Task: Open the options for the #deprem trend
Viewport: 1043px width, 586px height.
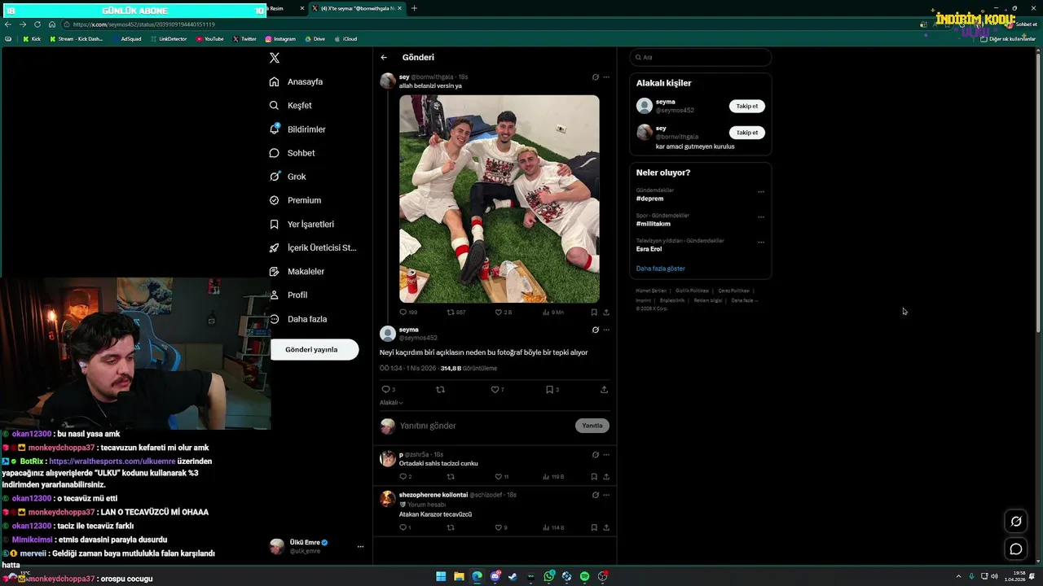Action: (x=761, y=192)
